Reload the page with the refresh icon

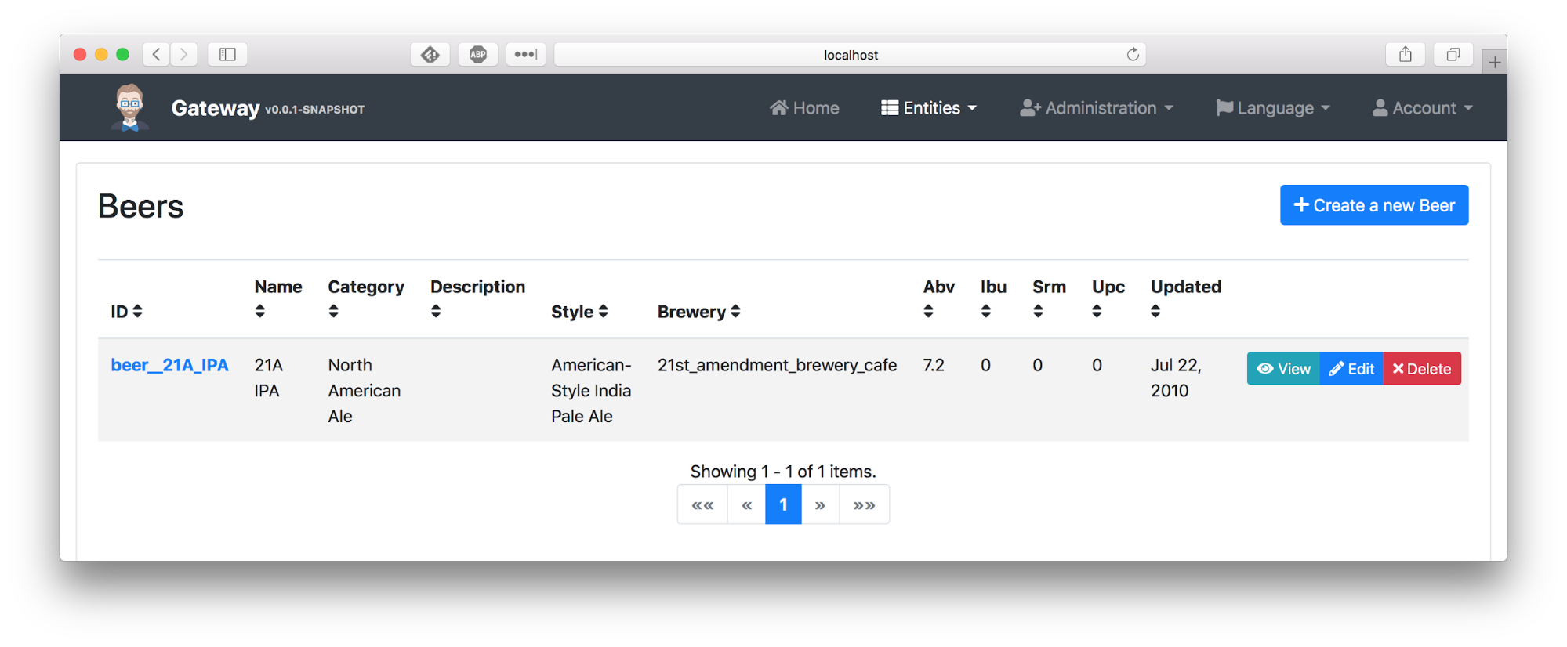[x=1132, y=54]
